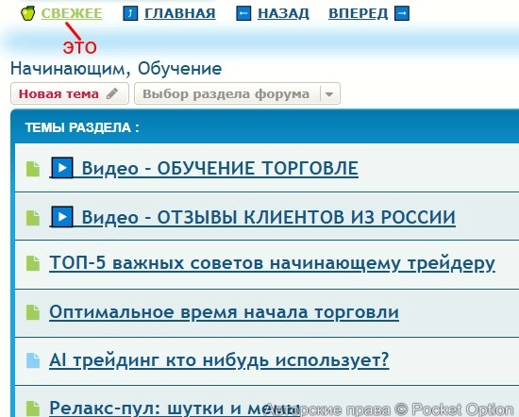Navigate with the ВПЕРЕД link
Screen dimensions: 519x417
point(358,13)
